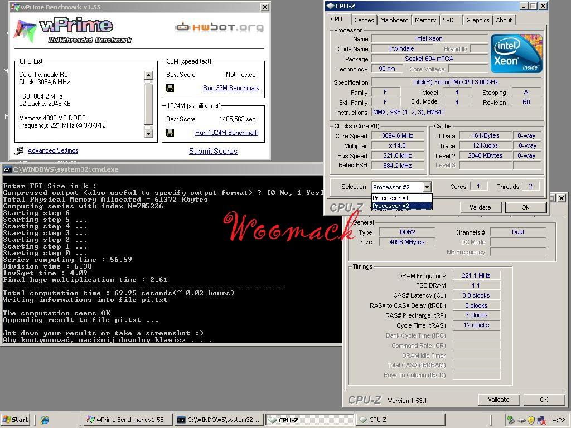
Task: Switch to the Mainboard tab
Action: (394, 20)
